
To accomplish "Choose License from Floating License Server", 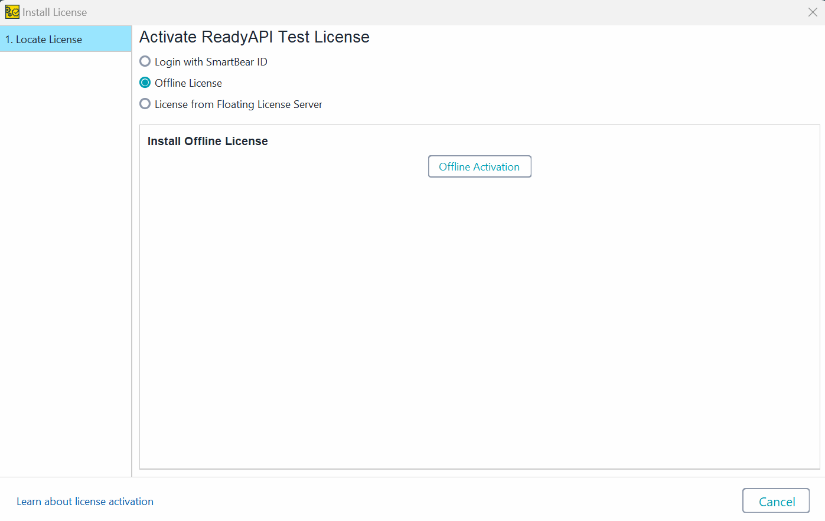I will click(145, 104).
